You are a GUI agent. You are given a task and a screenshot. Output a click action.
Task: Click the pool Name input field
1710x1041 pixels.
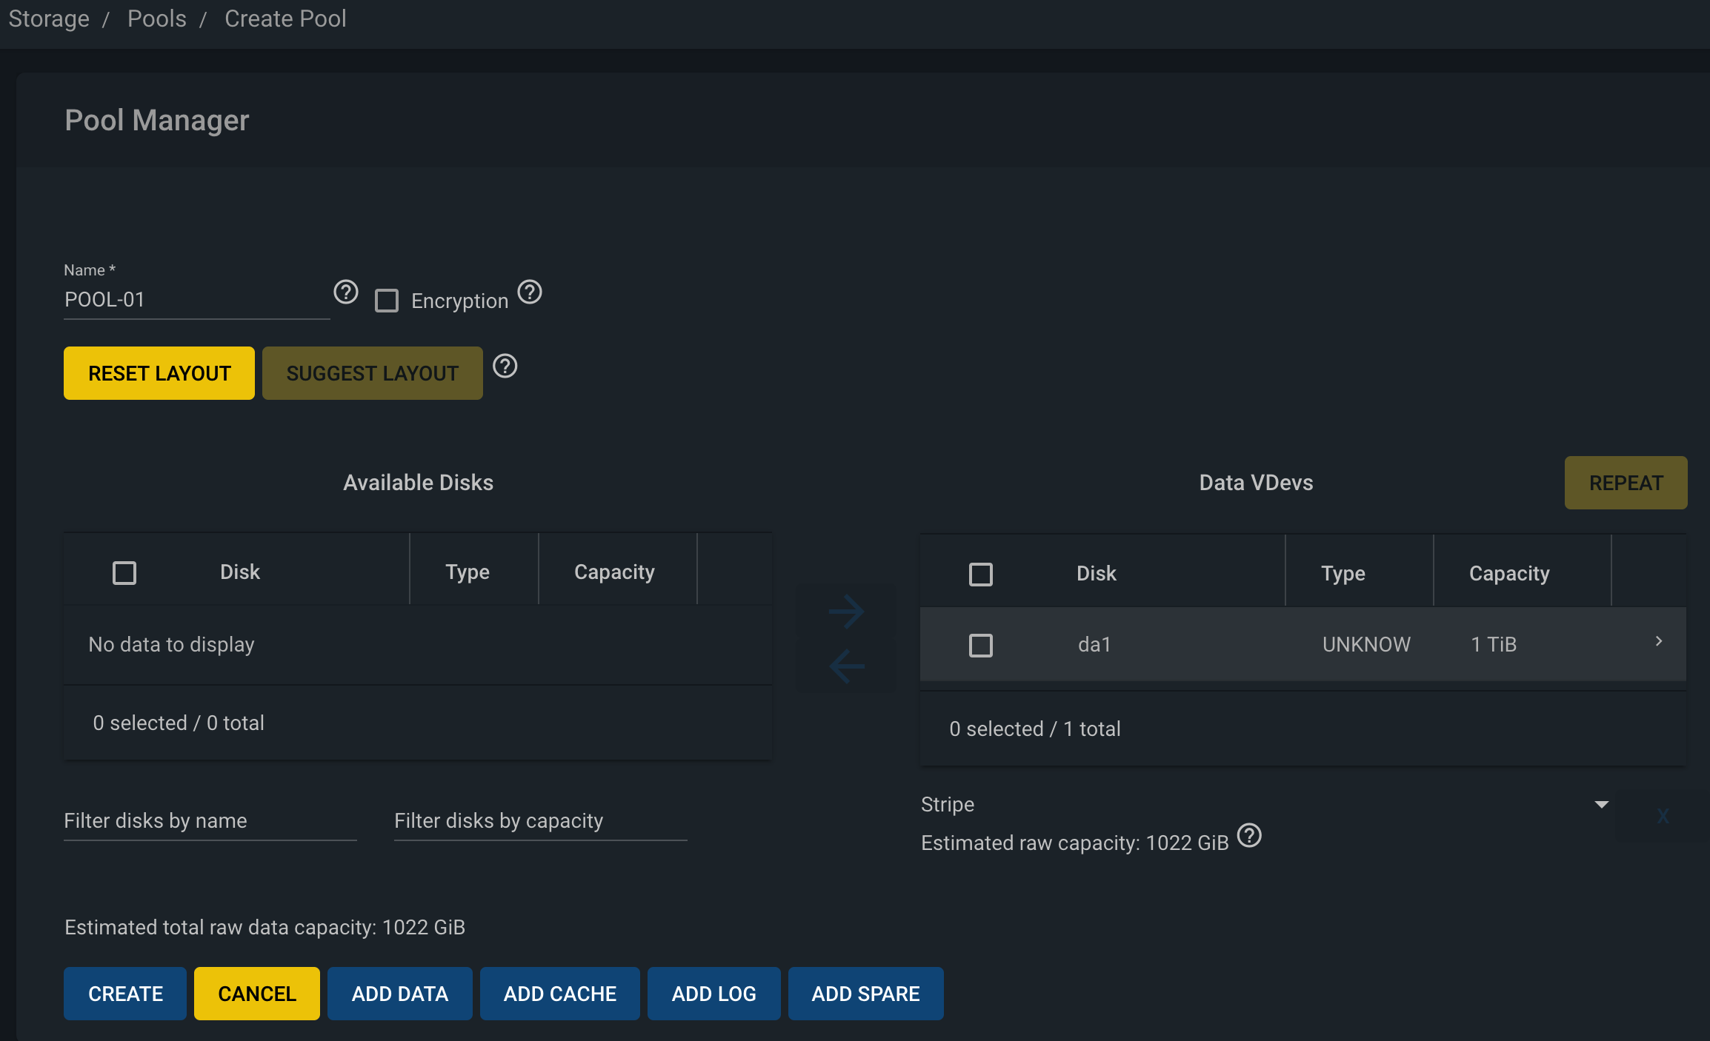[x=196, y=300]
